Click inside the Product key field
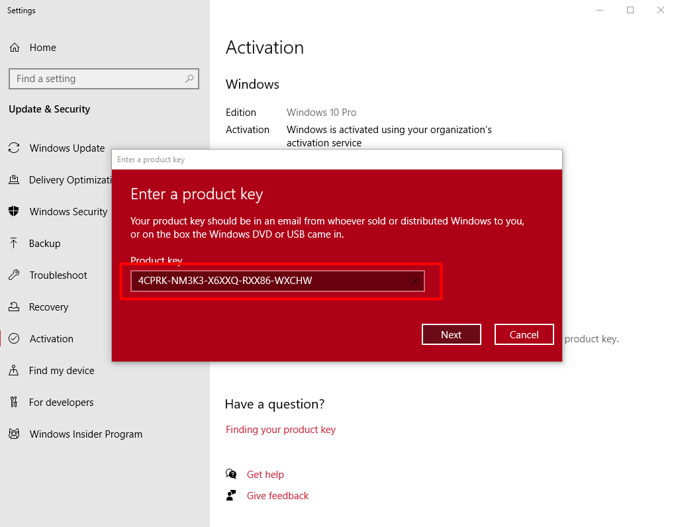The image size is (674, 527). (x=277, y=281)
